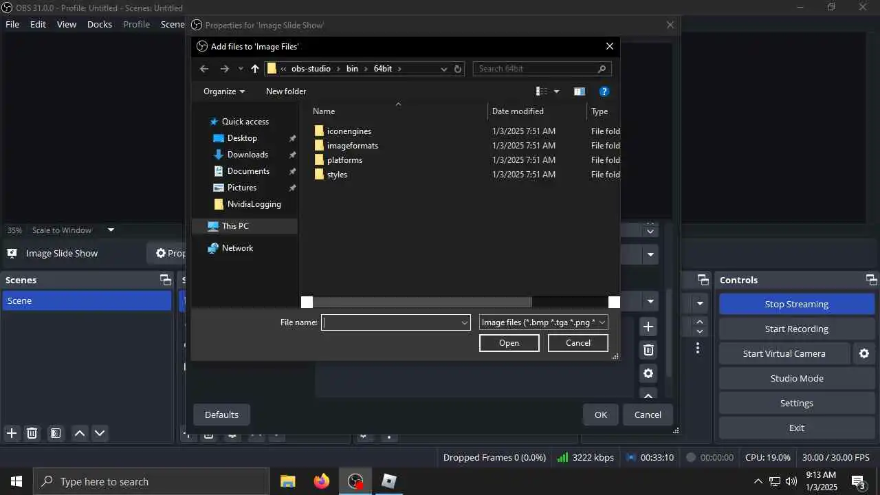Screen dimensions: 880x495
Task: Remove an image file with the trash icon in Properties
Action: pos(648,350)
